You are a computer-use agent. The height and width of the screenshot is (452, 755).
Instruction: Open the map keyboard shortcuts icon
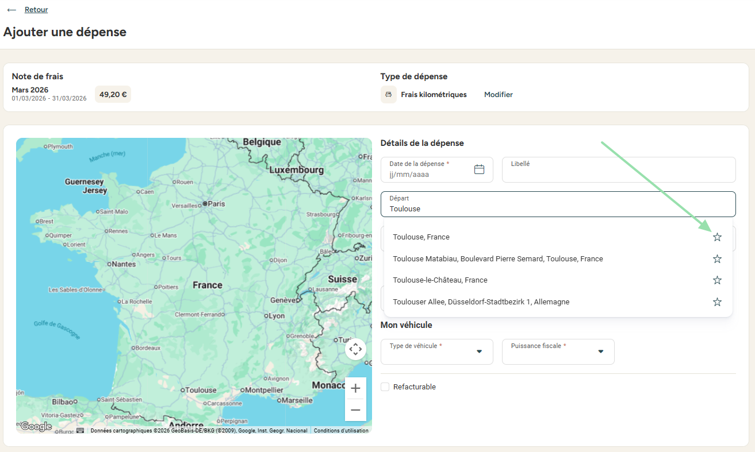point(80,430)
